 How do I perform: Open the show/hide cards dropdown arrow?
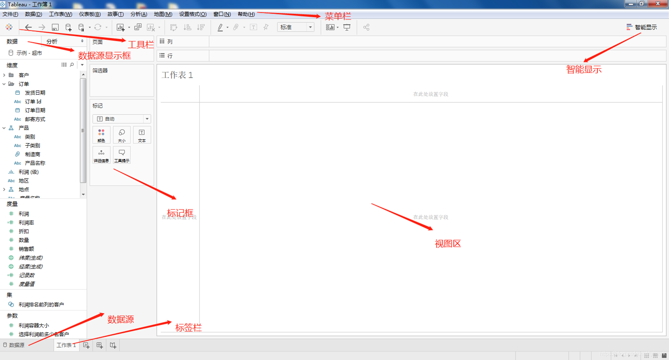click(338, 27)
